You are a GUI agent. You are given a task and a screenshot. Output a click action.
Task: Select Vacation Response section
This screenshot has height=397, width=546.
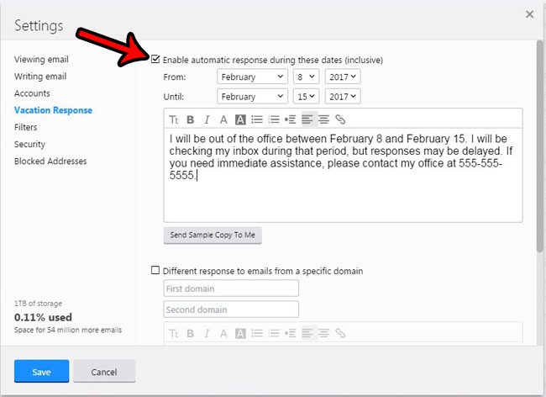click(53, 110)
